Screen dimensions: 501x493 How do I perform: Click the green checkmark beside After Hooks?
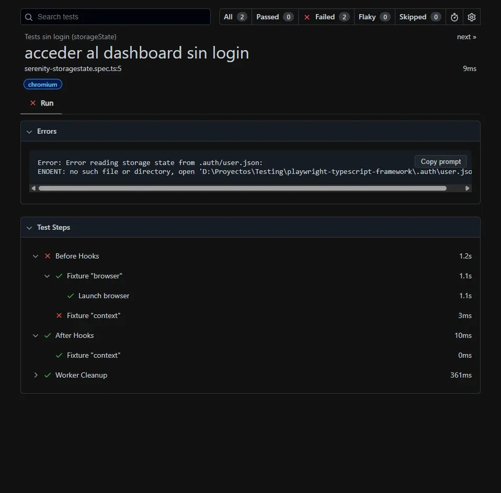pyautogui.click(x=47, y=335)
